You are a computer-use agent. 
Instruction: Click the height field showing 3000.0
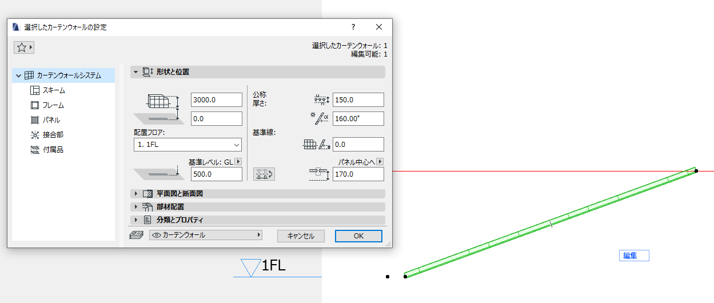(x=217, y=99)
